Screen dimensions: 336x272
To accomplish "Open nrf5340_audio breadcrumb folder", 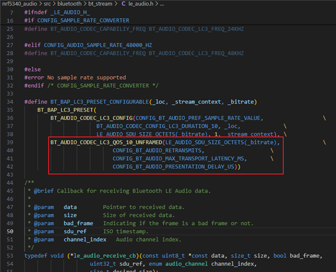I will (19, 3).
